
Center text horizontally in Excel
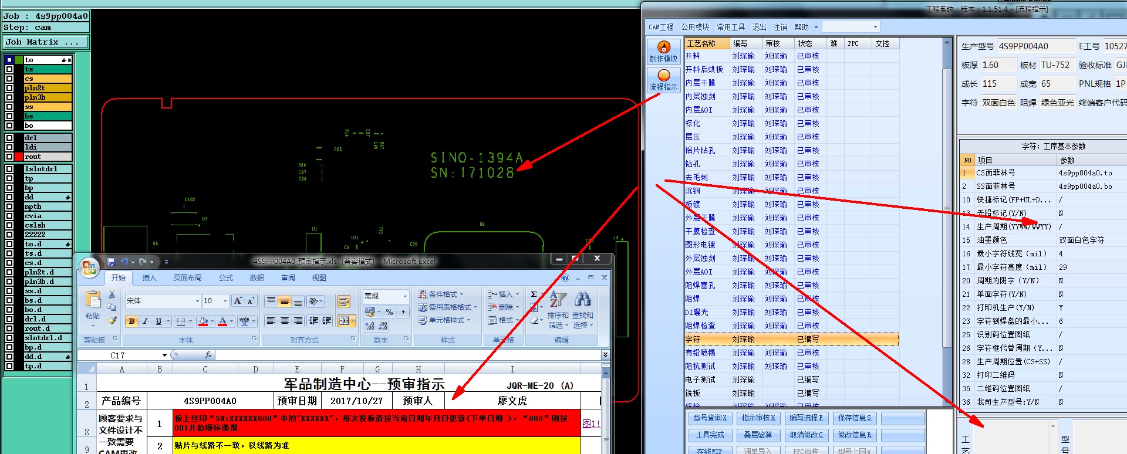[285, 320]
